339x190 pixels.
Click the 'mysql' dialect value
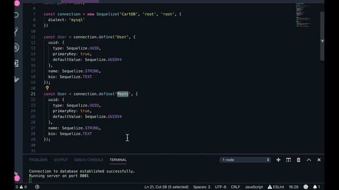pyautogui.click(x=77, y=20)
